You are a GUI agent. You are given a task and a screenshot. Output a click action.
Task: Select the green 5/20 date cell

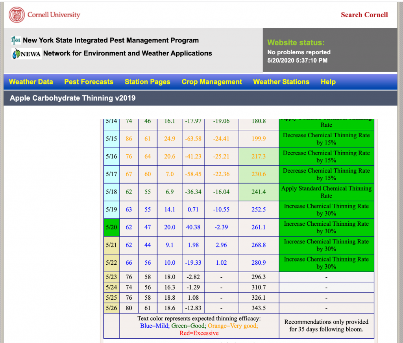click(x=111, y=227)
